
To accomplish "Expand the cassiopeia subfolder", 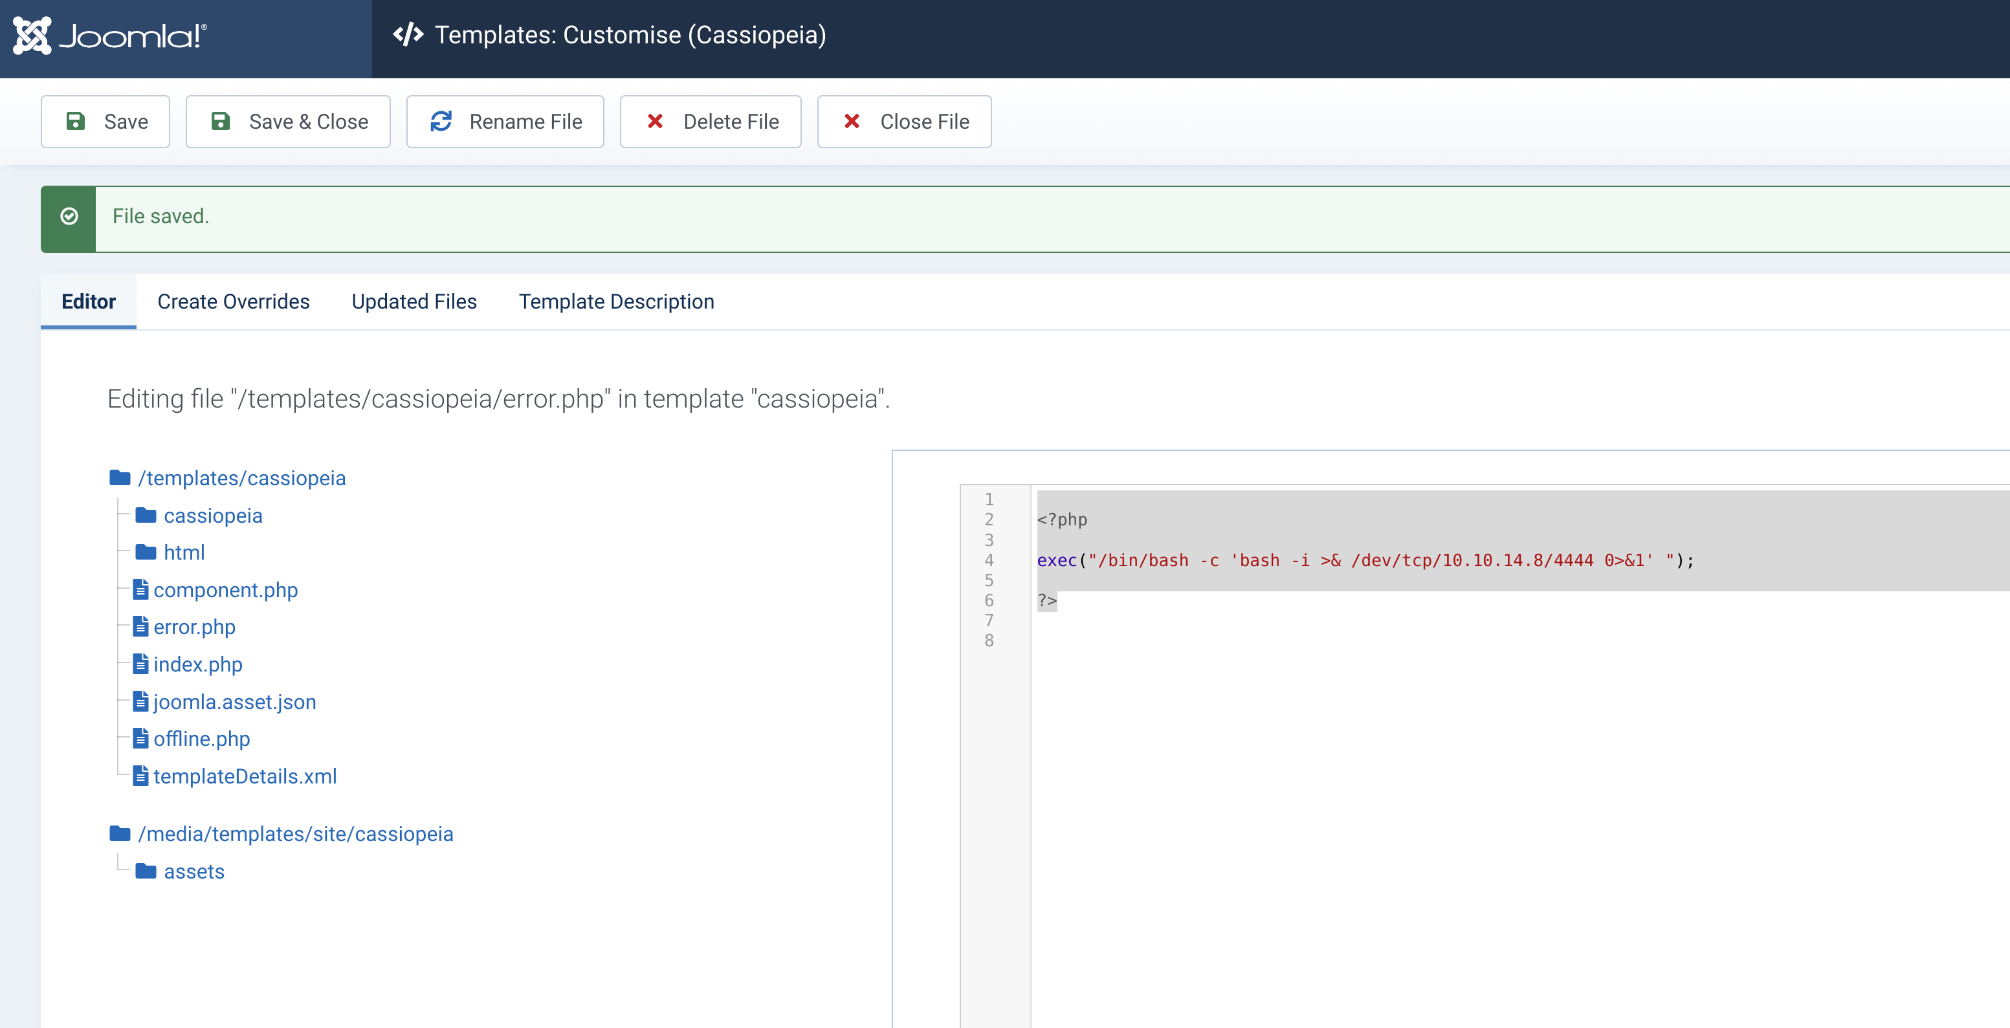I will point(212,516).
